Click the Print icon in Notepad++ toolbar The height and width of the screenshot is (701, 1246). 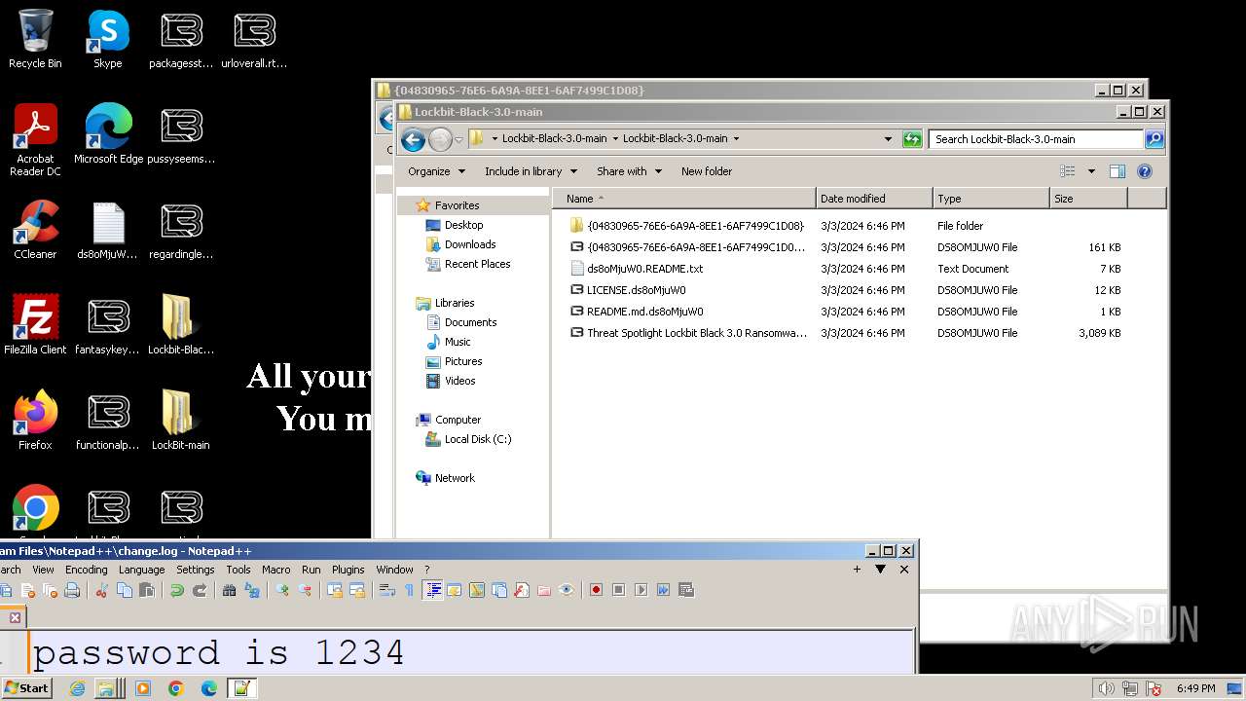pyautogui.click(x=72, y=590)
